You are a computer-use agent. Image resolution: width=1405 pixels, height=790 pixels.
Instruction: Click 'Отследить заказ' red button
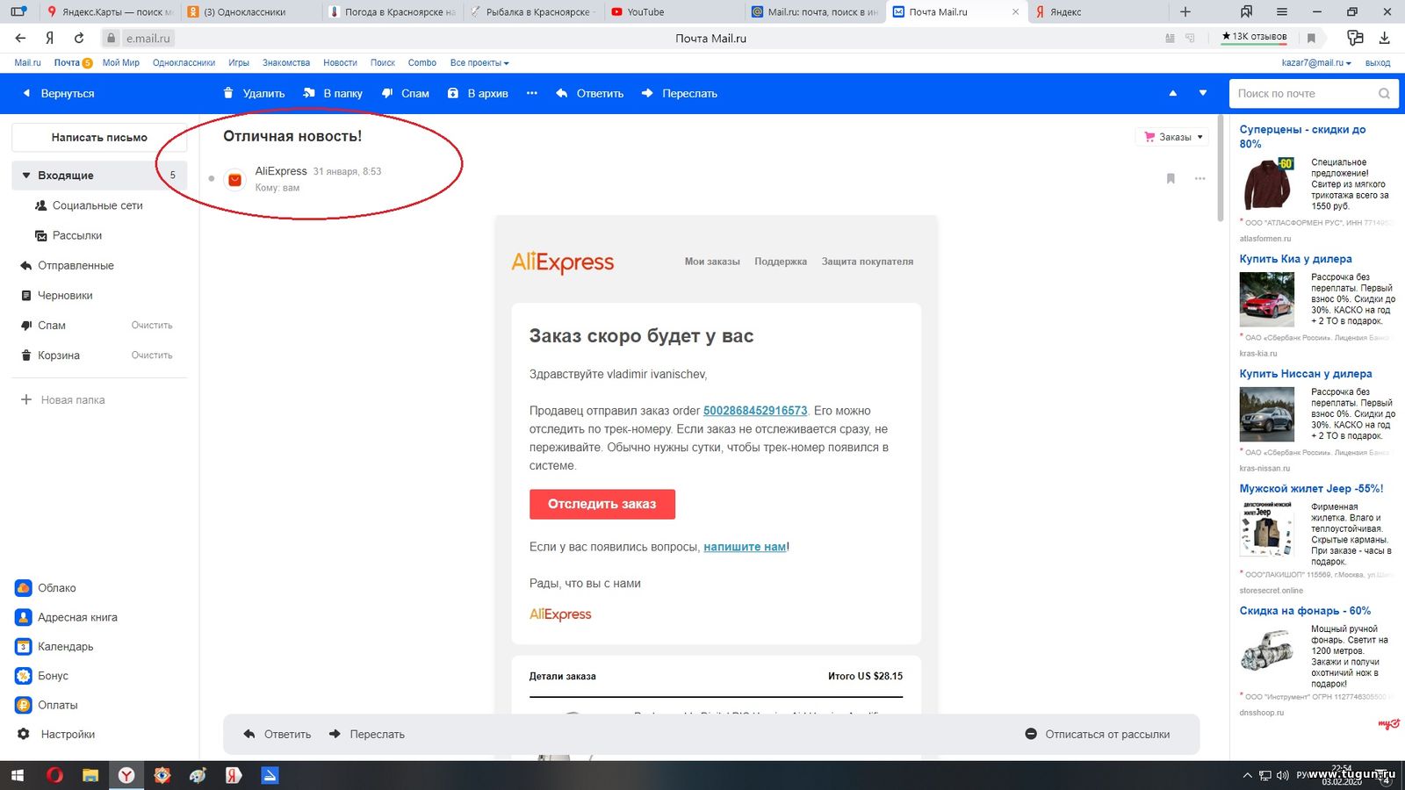coord(602,504)
